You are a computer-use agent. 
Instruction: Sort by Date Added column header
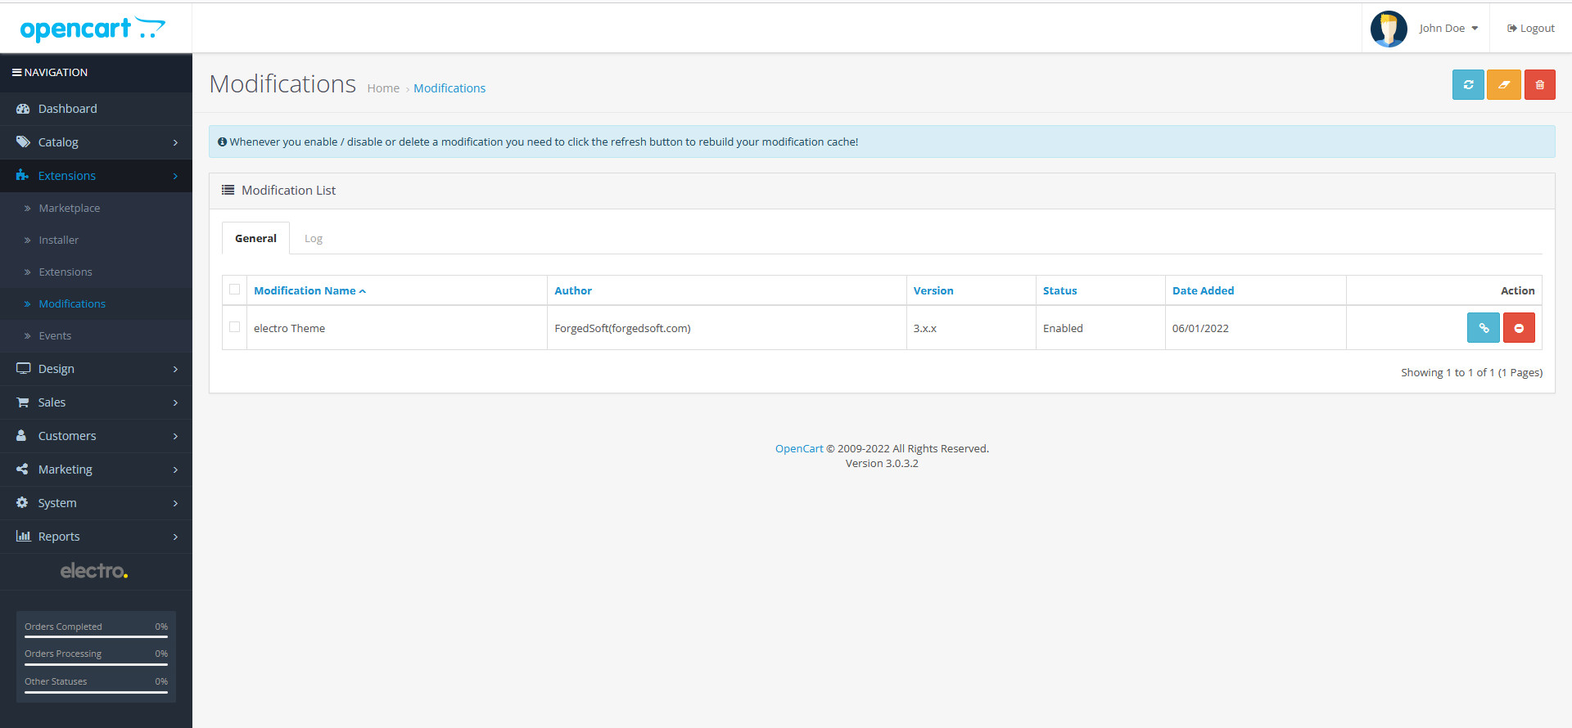point(1203,290)
